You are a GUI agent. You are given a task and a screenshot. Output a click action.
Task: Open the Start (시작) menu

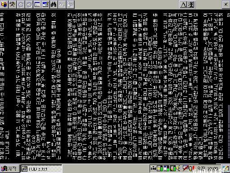[x=10, y=168]
